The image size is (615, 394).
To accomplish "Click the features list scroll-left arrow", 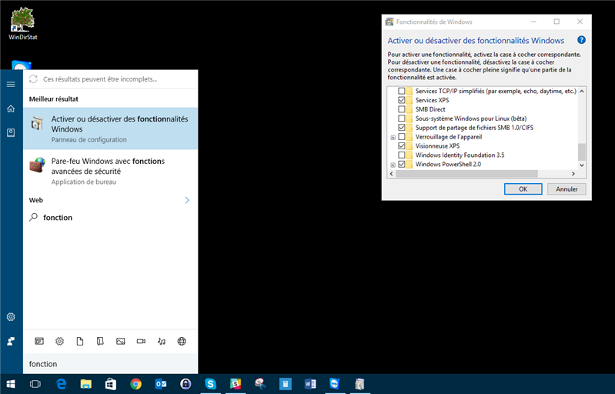I will coord(392,173).
